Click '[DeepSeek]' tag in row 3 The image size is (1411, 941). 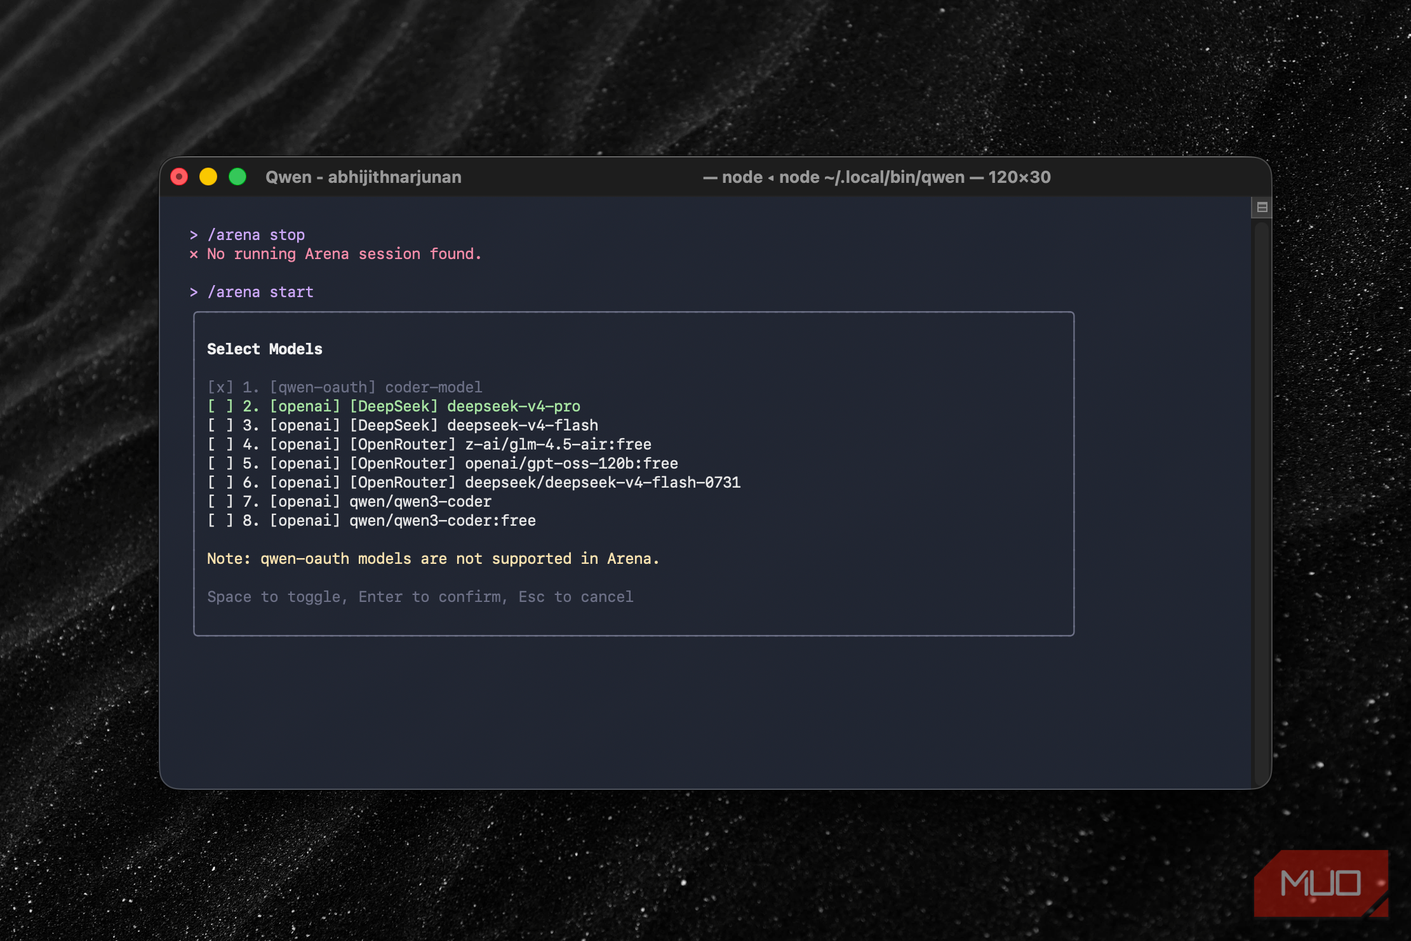click(x=394, y=425)
